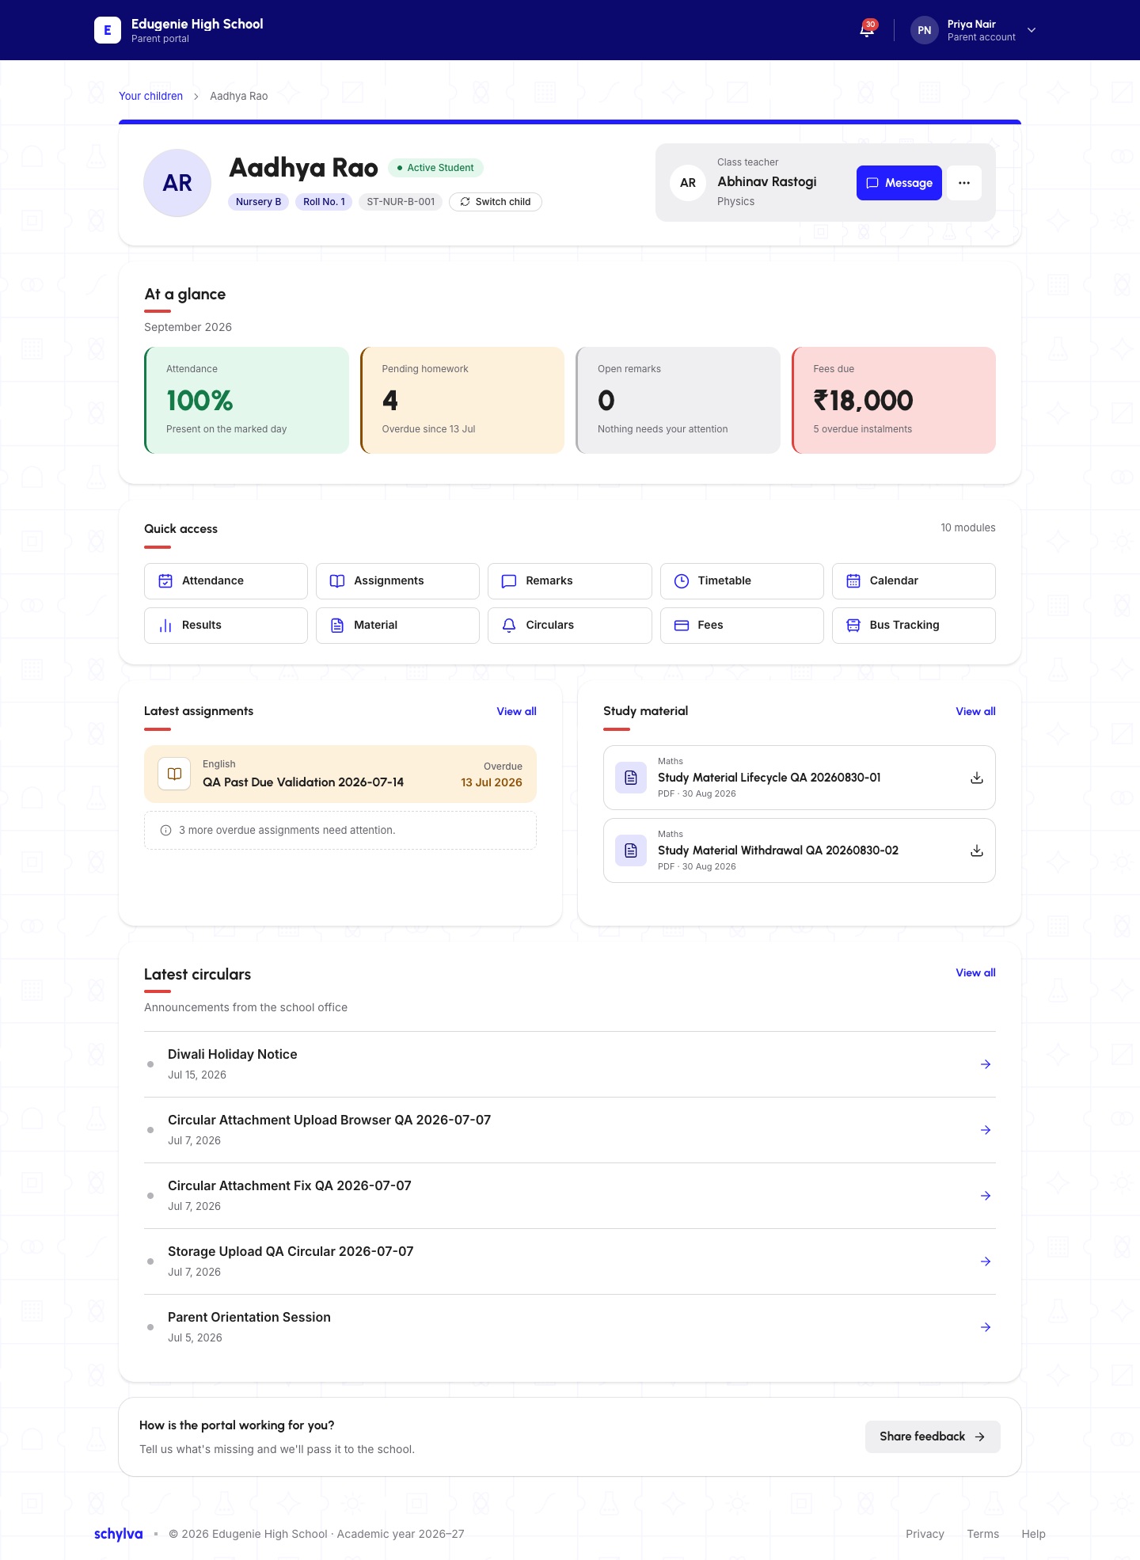Expand the Priya Nair account menu chevron
Image resolution: width=1140 pixels, height=1560 pixels.
point(1032,30)
